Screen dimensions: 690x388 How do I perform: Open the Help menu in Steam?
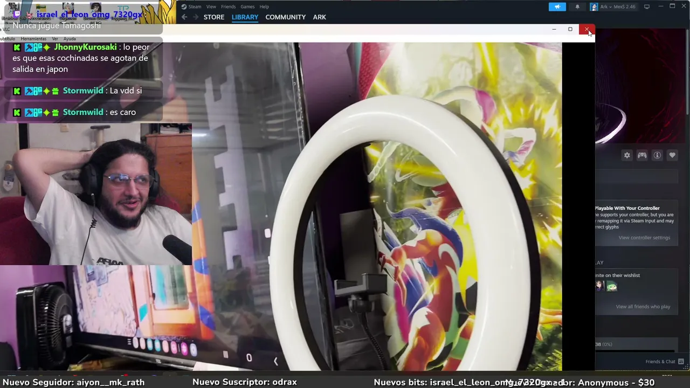(264, 6)
